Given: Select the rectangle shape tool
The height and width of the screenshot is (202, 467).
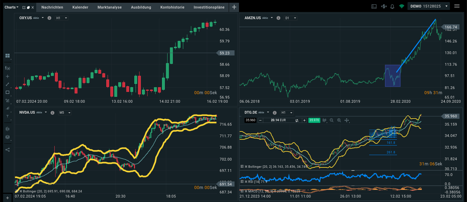Looking at the screenshot, I should coord(8,92).
